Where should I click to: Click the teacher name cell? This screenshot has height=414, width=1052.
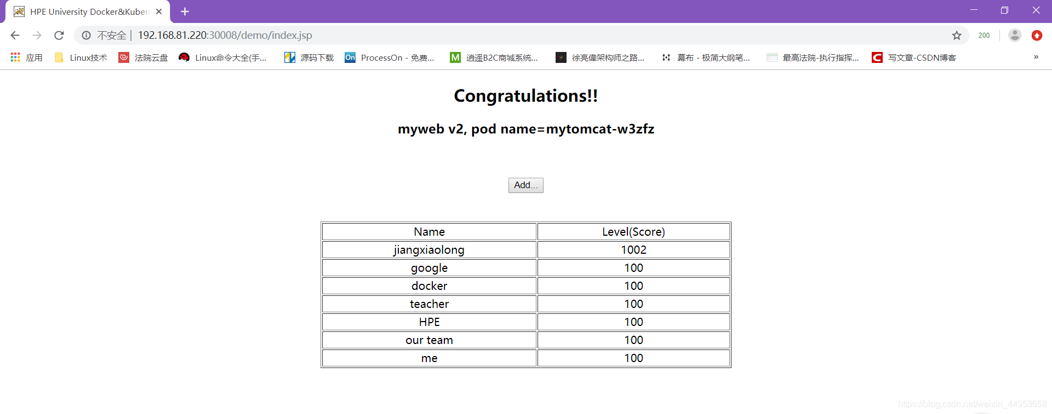[x=430, y=304]
